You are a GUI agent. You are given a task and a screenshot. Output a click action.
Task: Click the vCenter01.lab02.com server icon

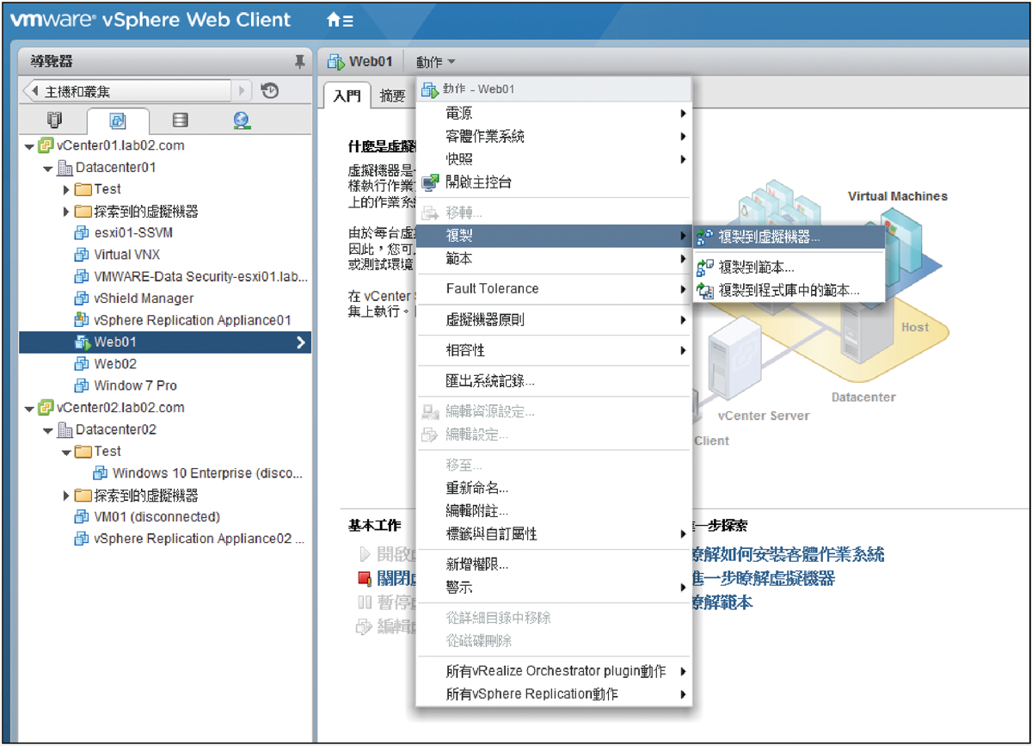pyautogui.click(x=46, y=145)
